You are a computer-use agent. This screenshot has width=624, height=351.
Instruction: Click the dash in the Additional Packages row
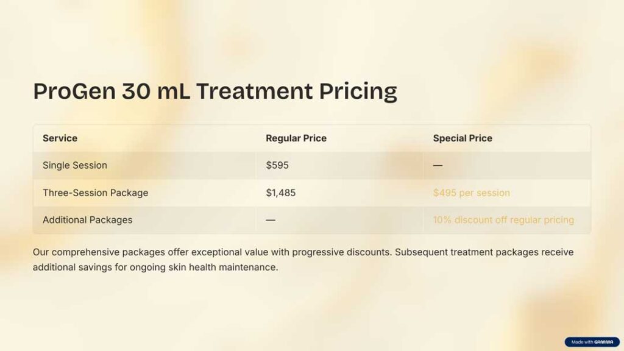coord(271,219)
